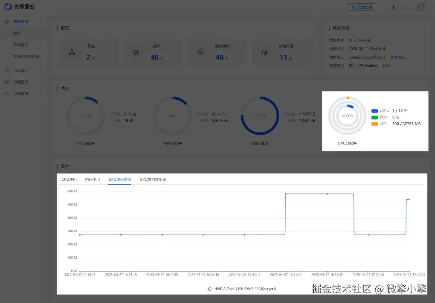Collapse the 集群管理 sidebar group
Viewport: 435px width, 303px height.
click(x=39, y=21)
